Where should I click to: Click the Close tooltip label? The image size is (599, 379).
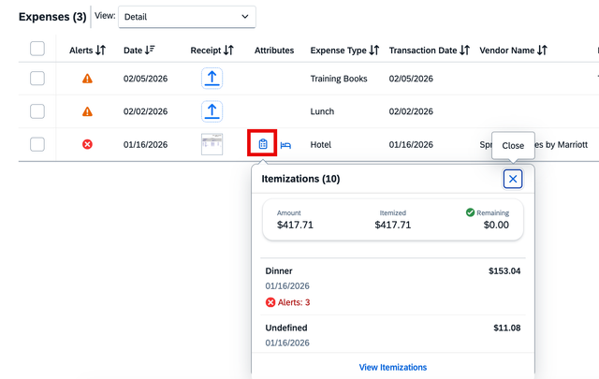click(513, 146)
